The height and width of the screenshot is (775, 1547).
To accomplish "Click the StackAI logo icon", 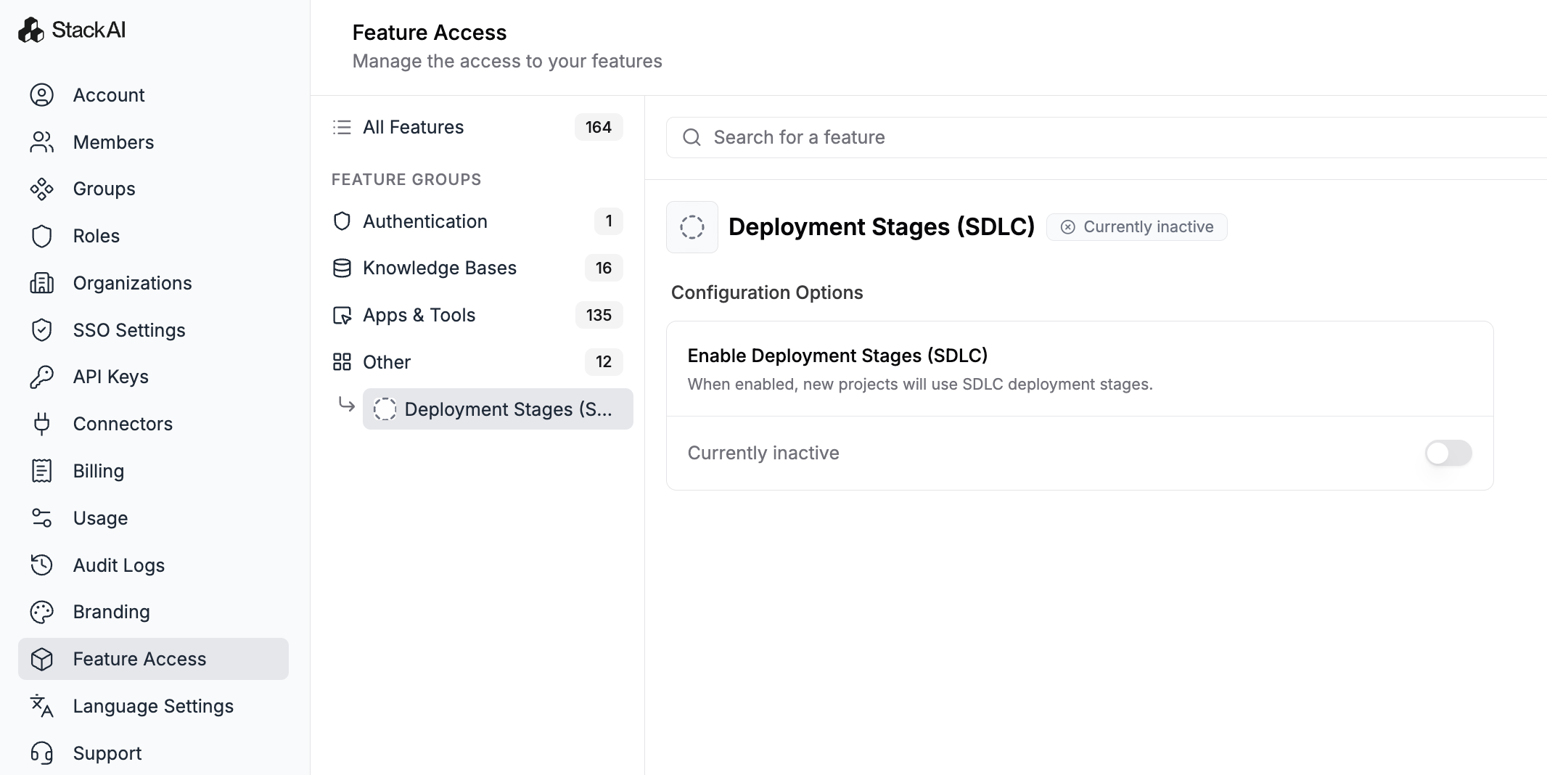I will (31, 30).
